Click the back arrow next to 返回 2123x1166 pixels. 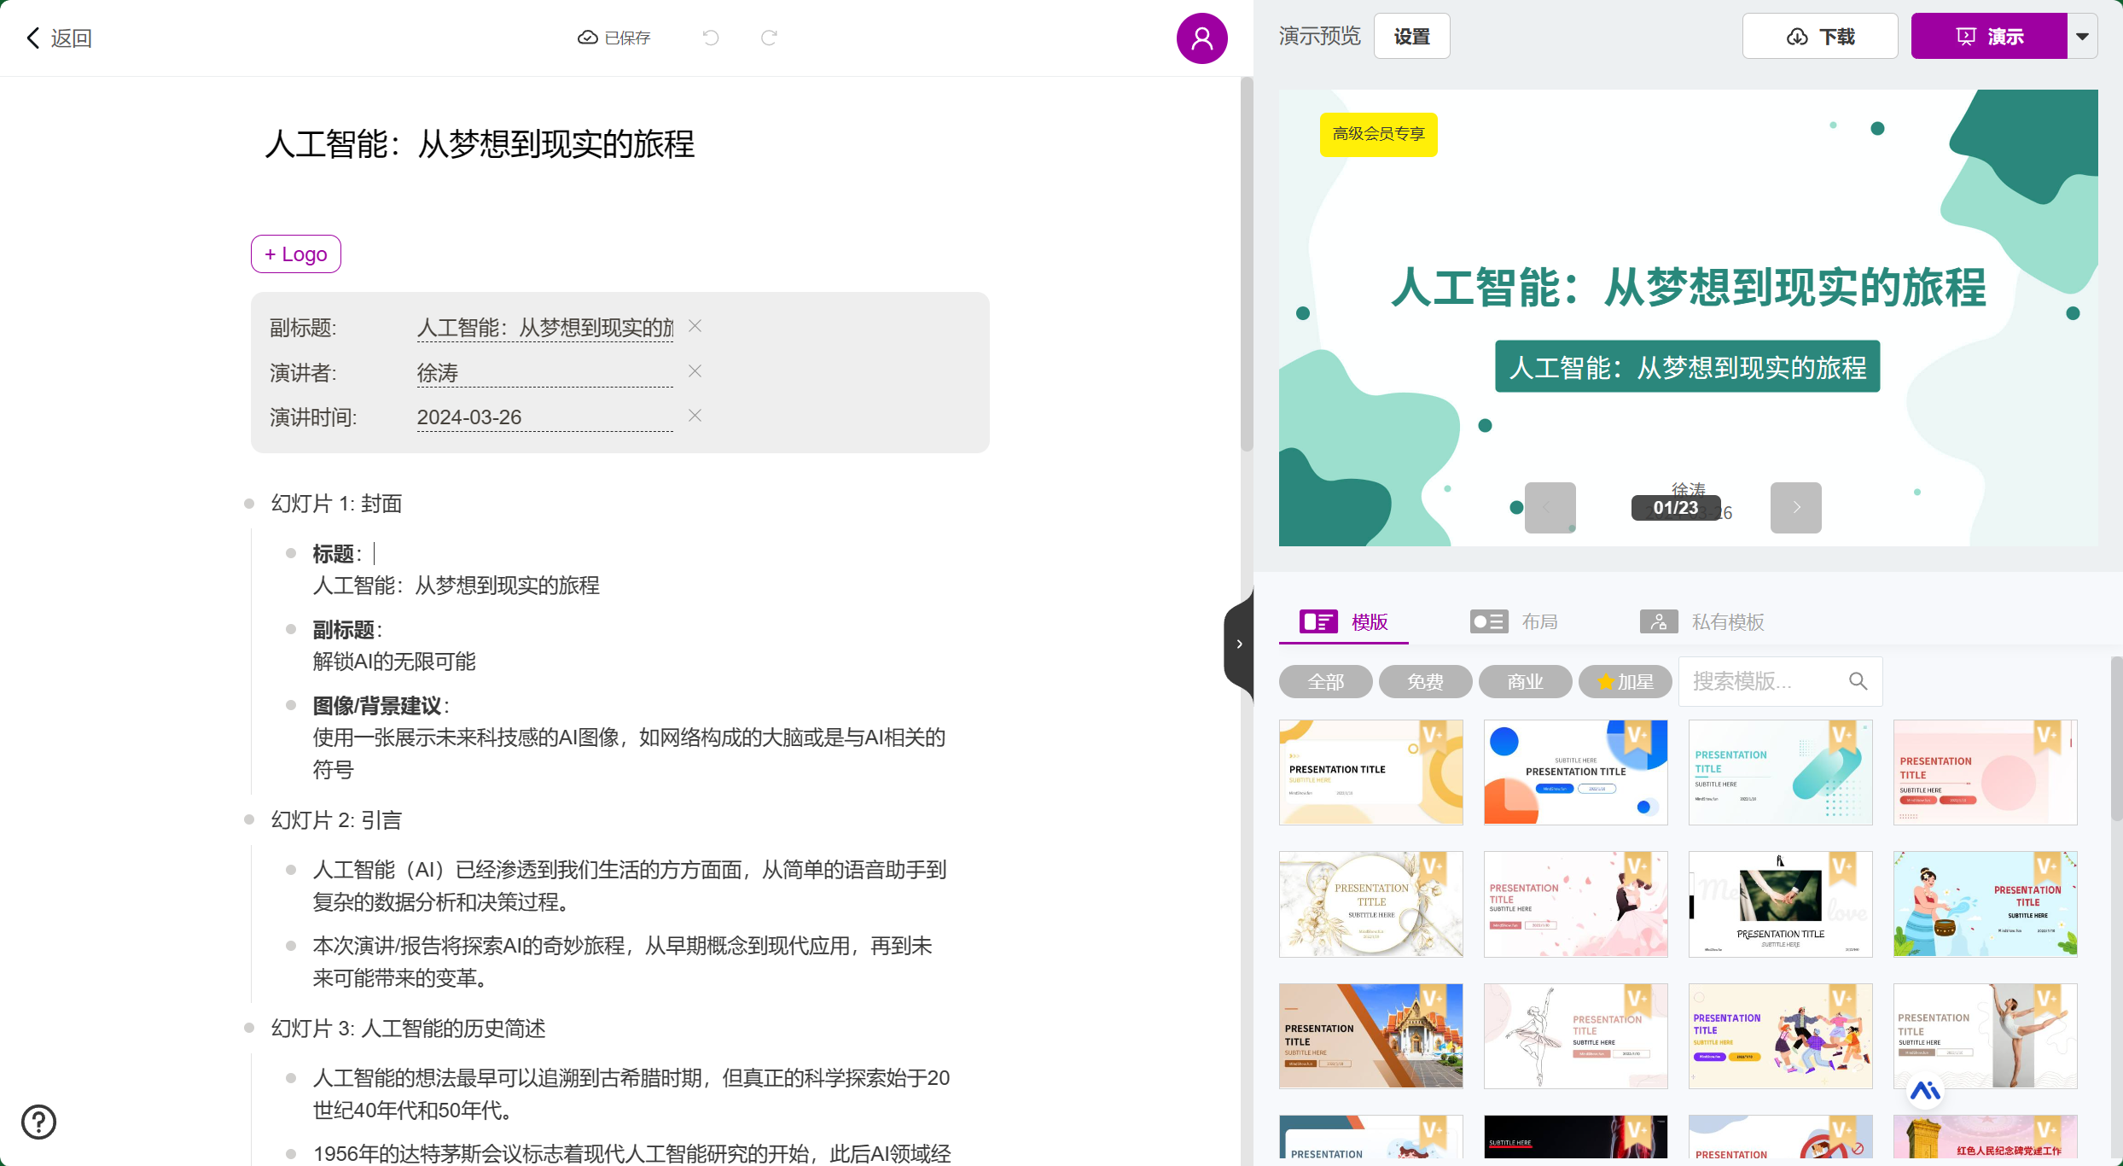pyautogui.click(x=32, y=38)
